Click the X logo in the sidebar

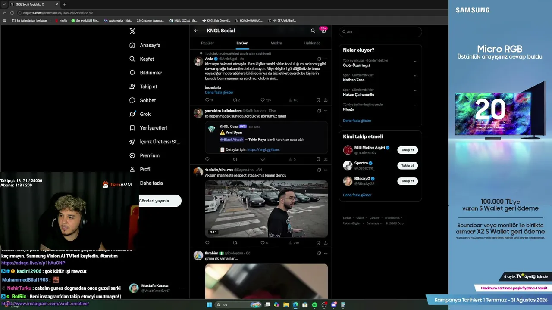click(x=132, y=31)
